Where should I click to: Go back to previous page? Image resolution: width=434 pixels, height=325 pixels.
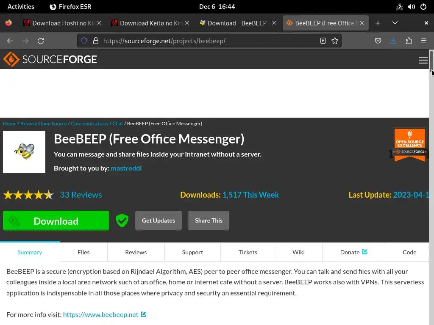click(10, 41)
